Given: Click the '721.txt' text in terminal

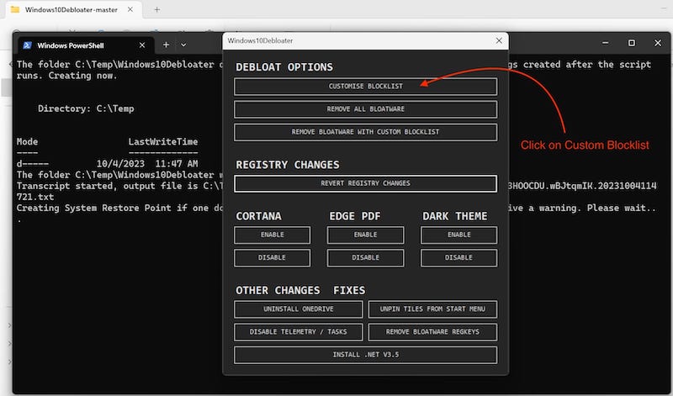Looking at the screenshot, I should 35,197.
